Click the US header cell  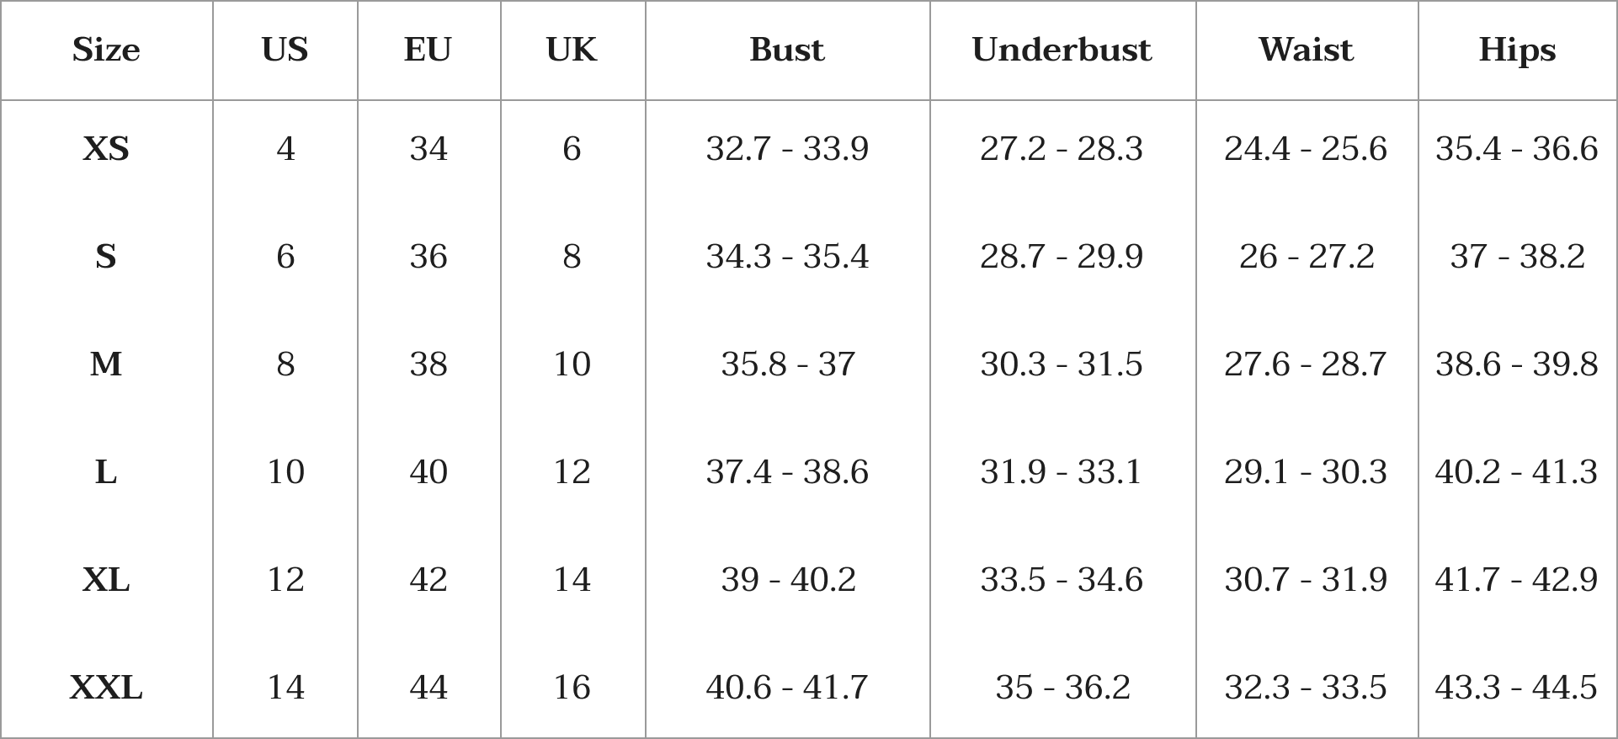(285, 50)
